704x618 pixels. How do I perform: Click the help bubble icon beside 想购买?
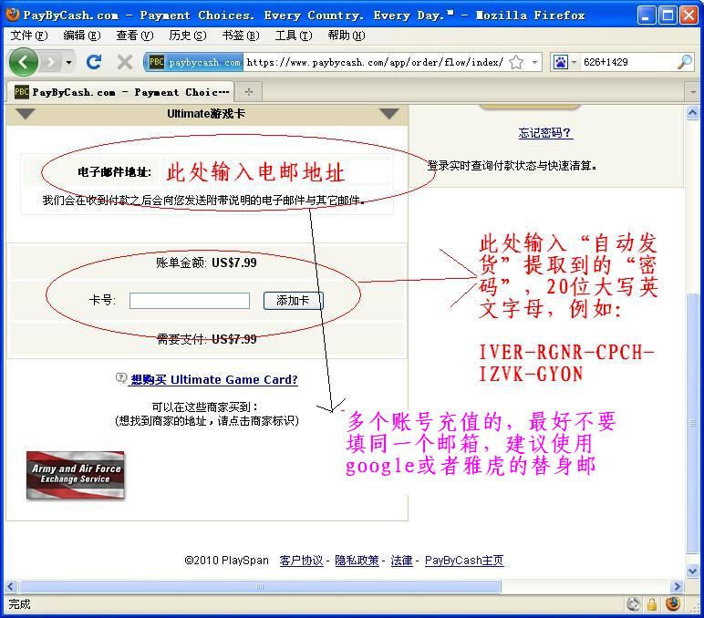[121, 378]
